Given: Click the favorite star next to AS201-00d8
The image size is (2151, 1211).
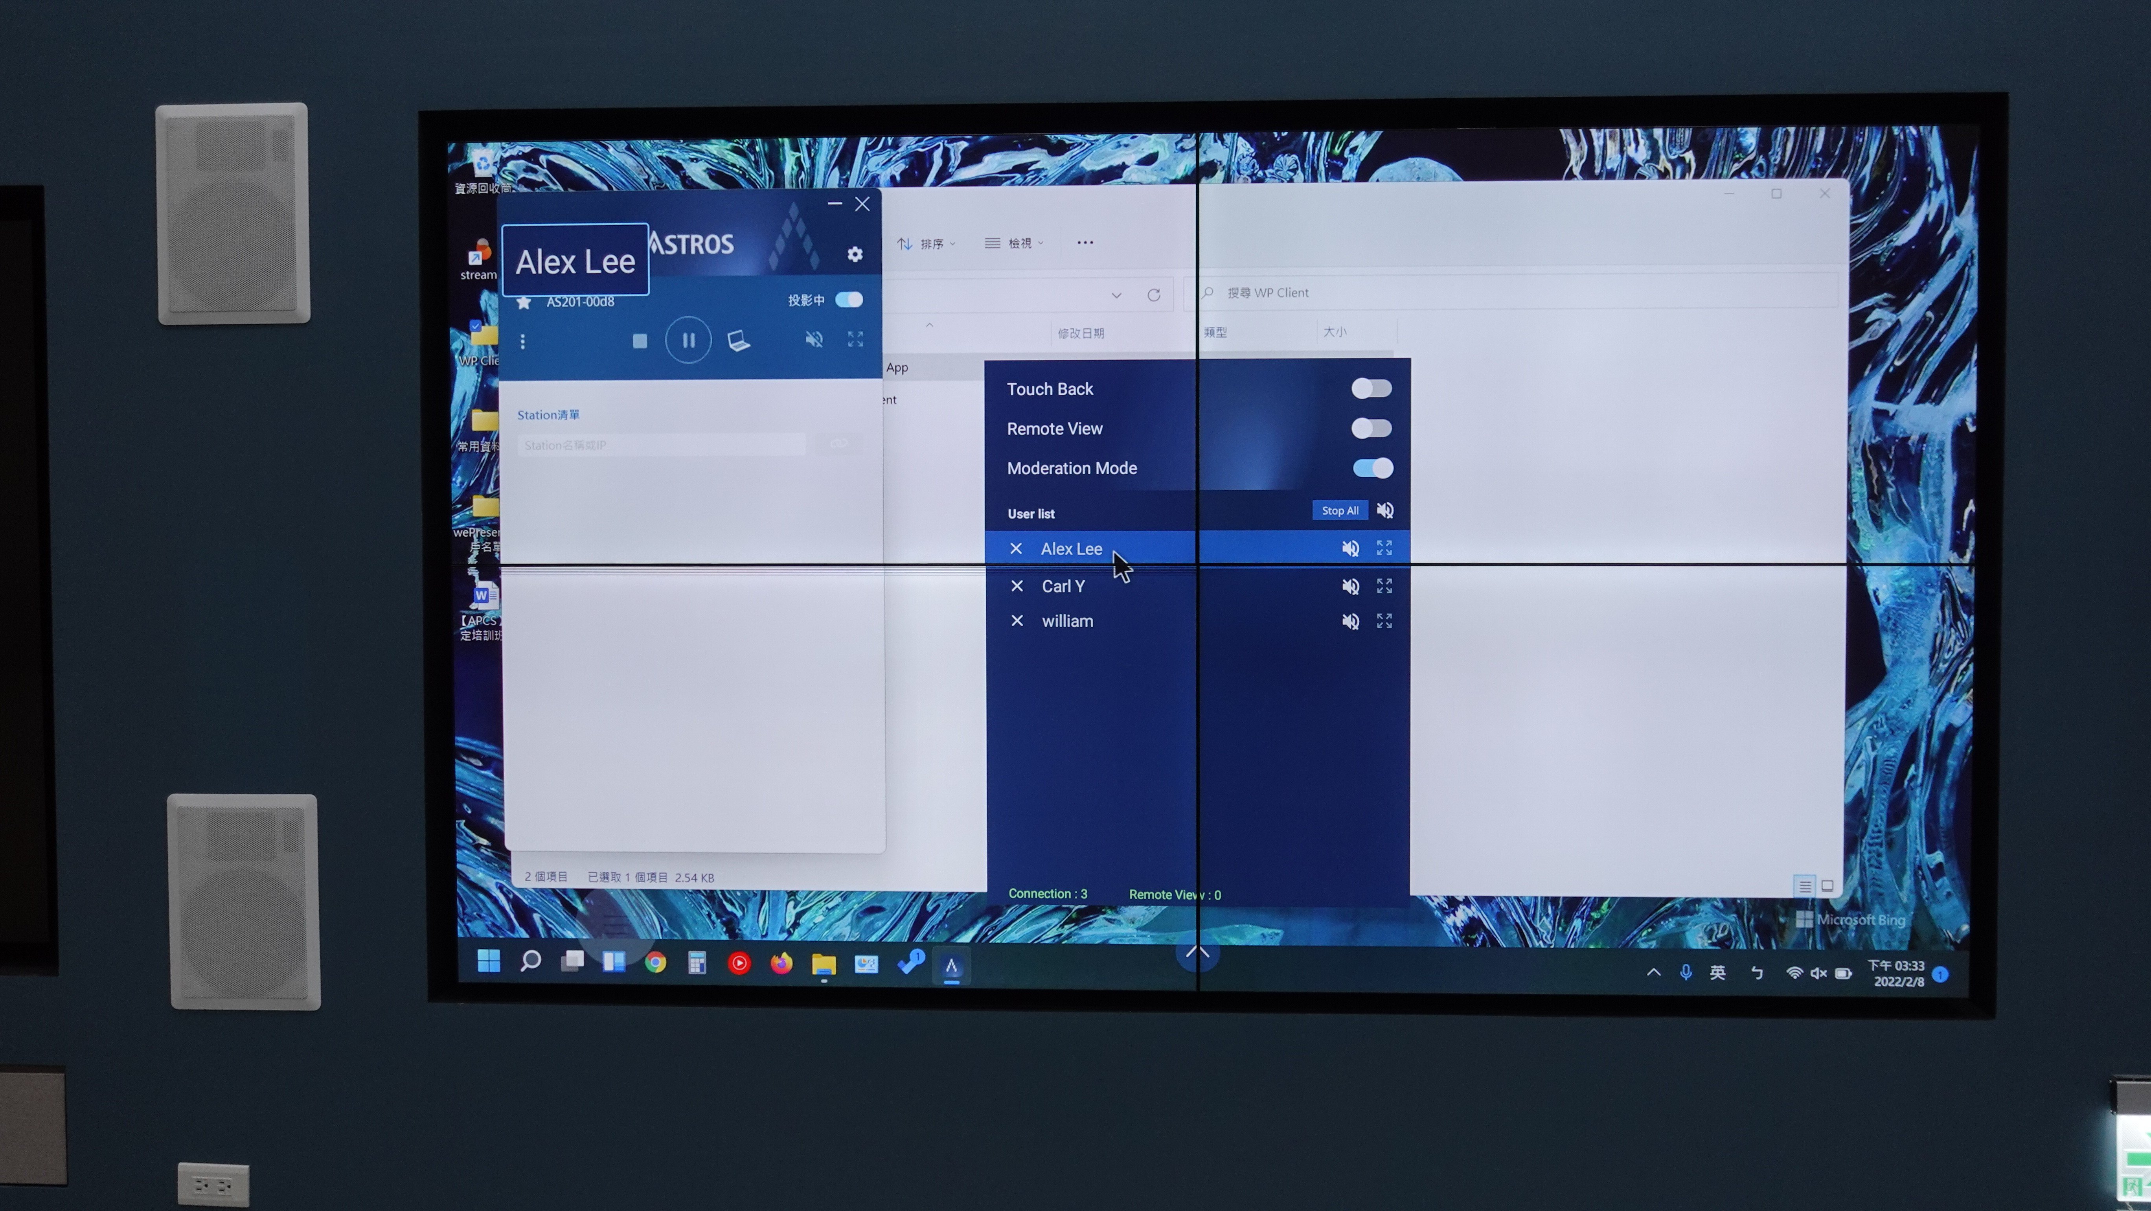Looking at the screenshot, I should click(524, 302).
